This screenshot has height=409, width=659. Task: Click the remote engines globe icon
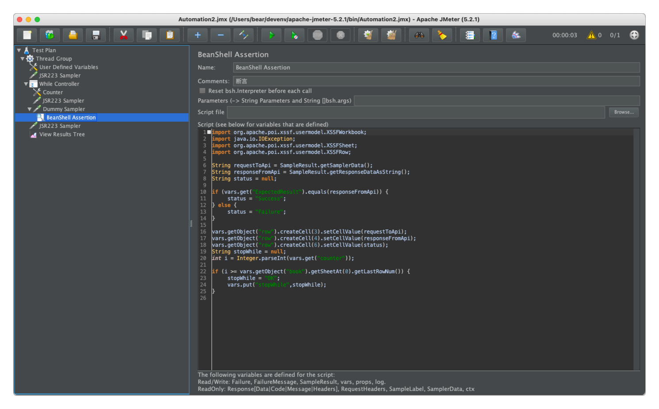(x=634, y=35)
